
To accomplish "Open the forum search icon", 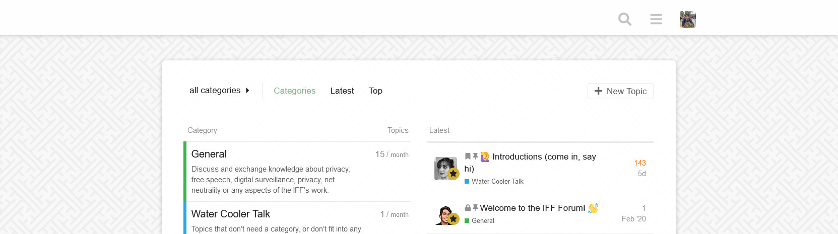I will point(625,19).
